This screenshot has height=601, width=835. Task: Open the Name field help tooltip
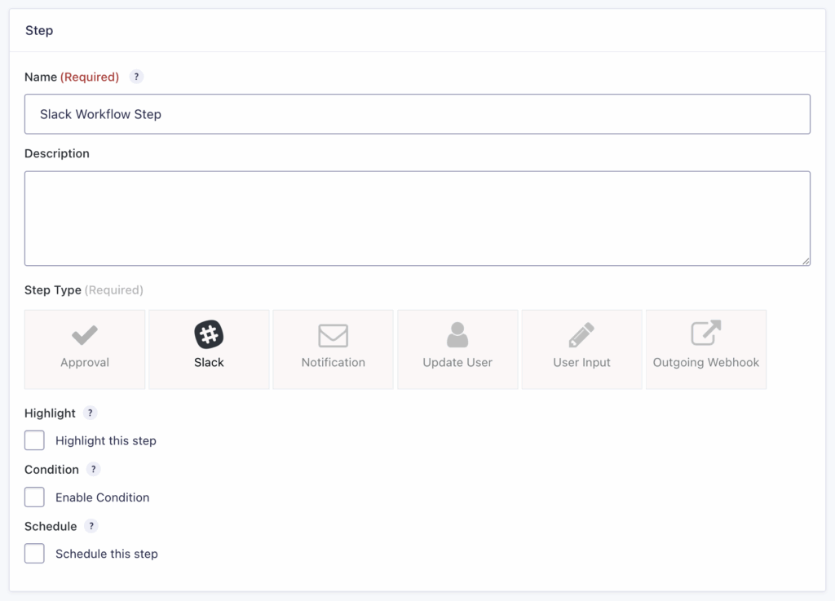click(136, 77)
